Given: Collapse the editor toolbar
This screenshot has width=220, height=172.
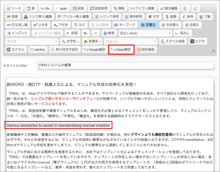Looking at the screenshot, I should click(213, 51).
